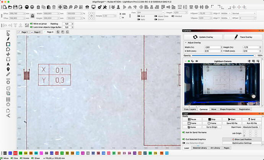Click the Home button
The height and width of the screenshot is (160, 264).
tap(192, 127)
